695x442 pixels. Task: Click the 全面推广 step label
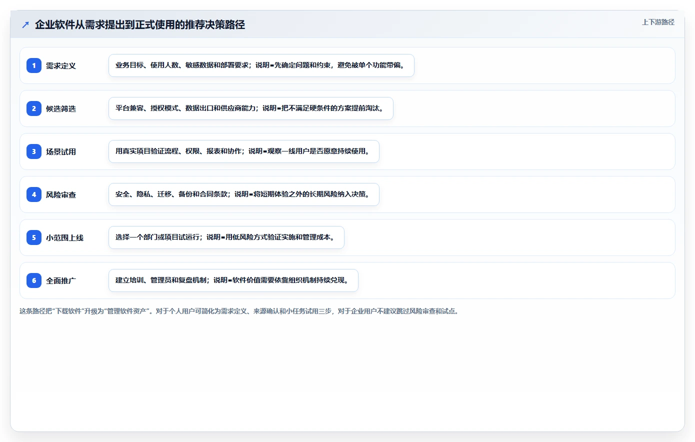tap(61, 280)
